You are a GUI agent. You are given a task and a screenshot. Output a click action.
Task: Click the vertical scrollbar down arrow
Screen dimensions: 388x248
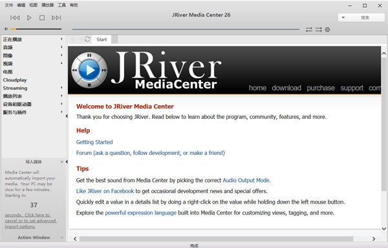383,229
